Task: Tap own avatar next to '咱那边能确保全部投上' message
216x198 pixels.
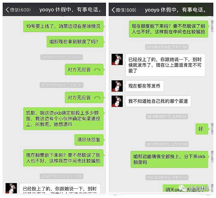Action: [x=212, y=156]
